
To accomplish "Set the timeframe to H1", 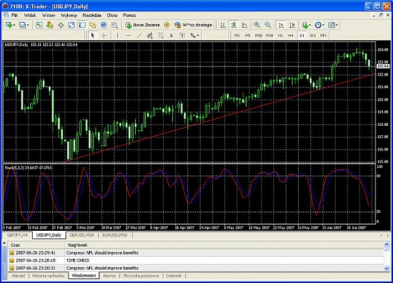I will 280,36.
